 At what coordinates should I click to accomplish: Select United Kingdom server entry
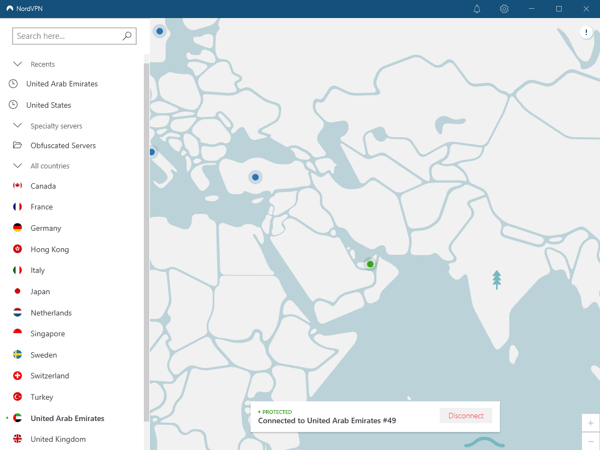pos(58,439)
